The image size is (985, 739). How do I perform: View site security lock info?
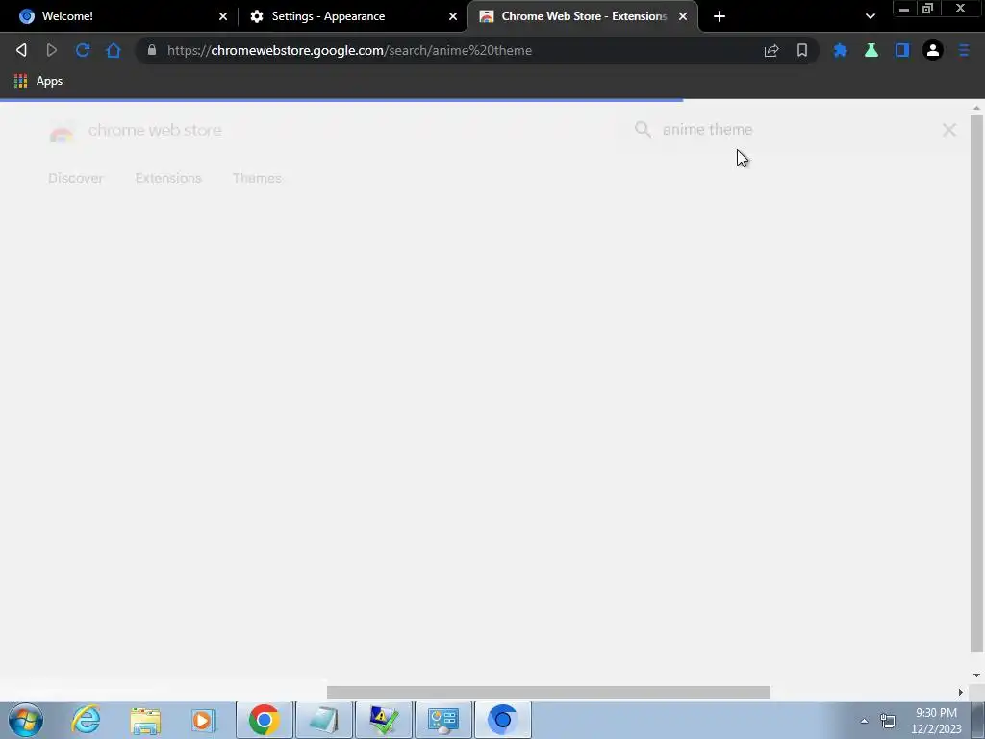coord(151,50)
